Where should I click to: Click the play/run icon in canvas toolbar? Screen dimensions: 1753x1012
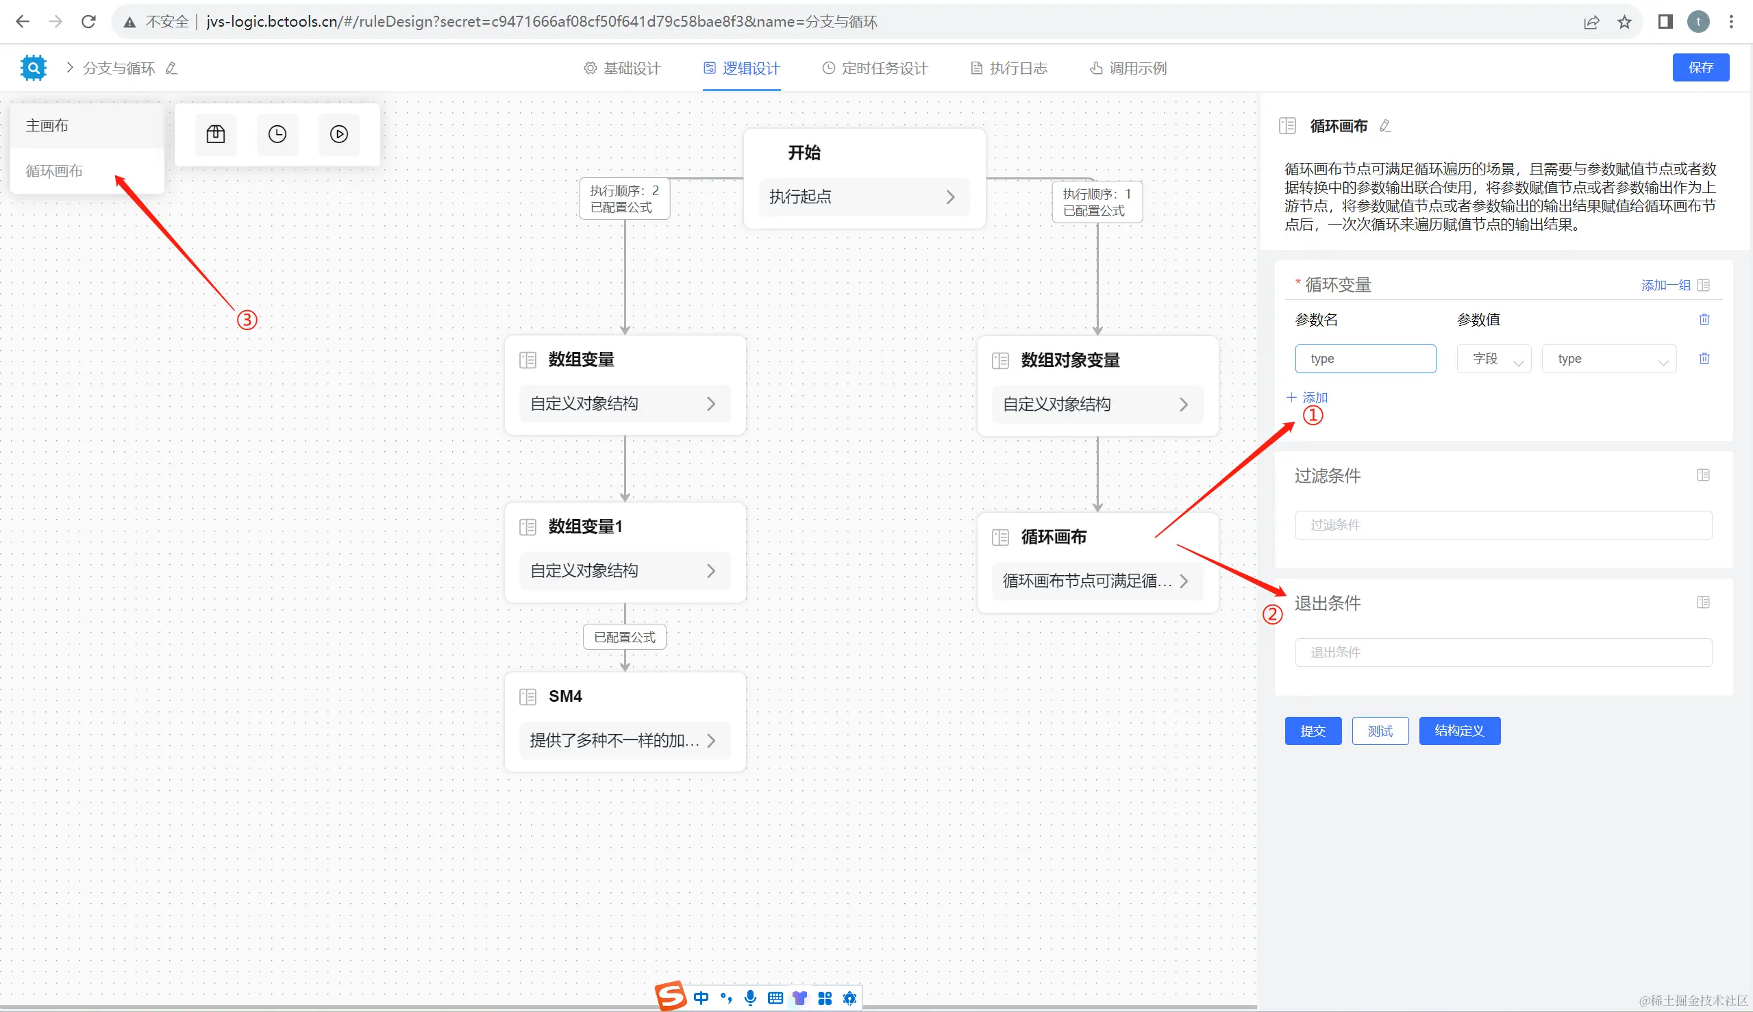click(x=338, y=134)
